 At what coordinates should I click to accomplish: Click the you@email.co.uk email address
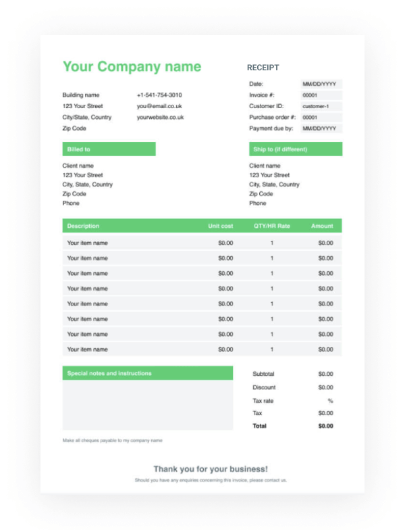click(x=159, y=106)
